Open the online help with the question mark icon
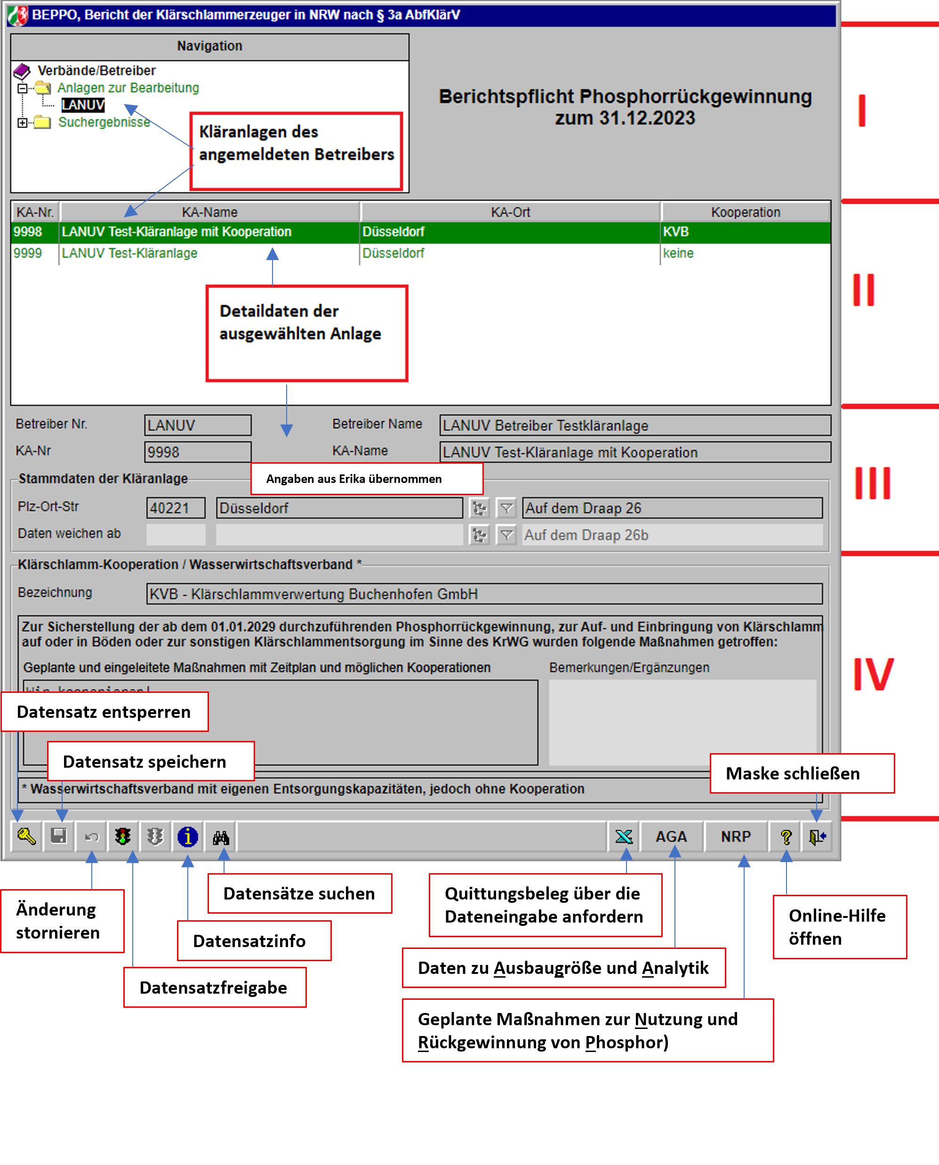The width and height of the screenshot is (939, 1165). (x=786, y=837)
